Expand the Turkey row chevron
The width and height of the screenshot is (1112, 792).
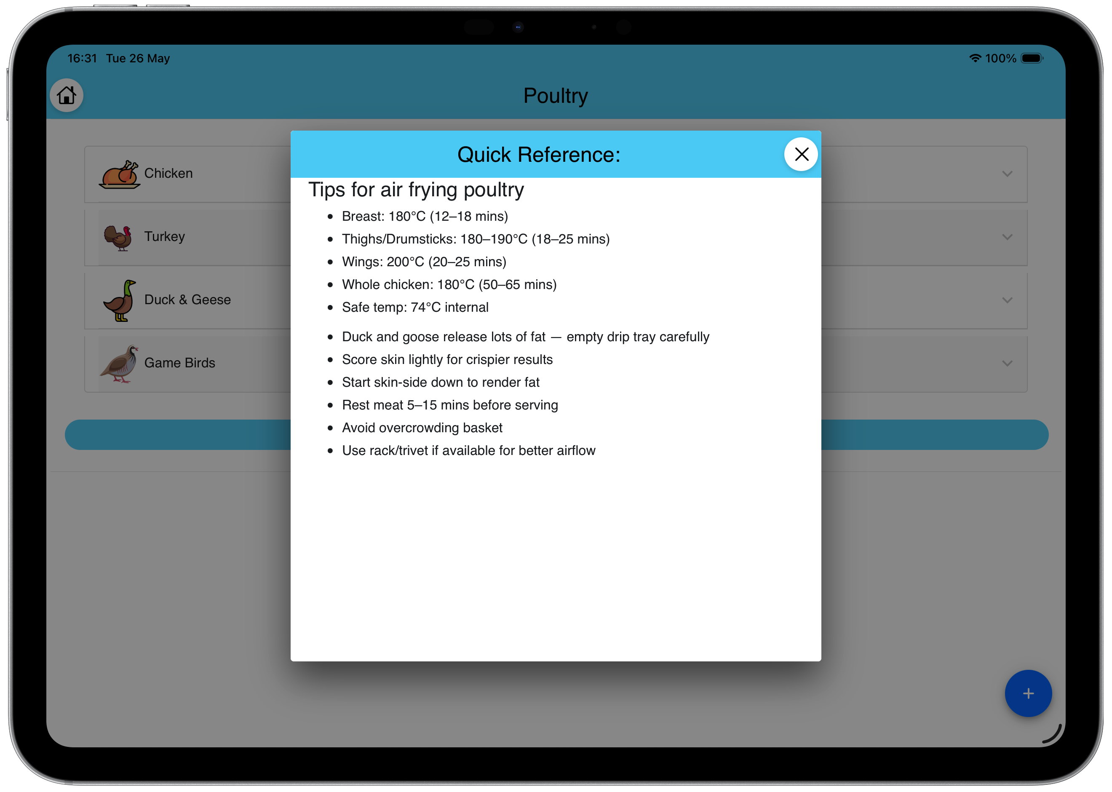point(1007,237)
